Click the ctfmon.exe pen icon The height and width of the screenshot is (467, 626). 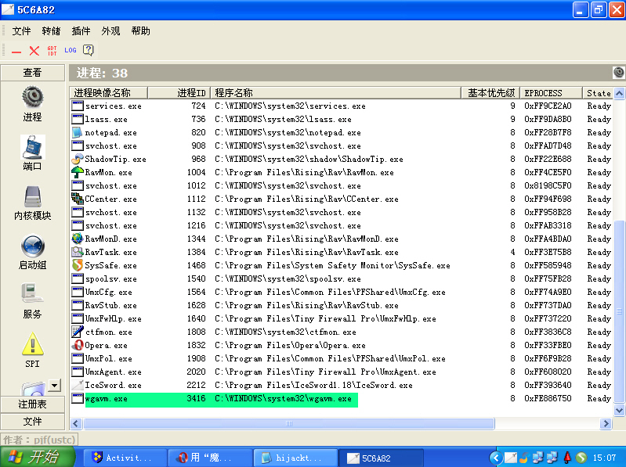point(77,332)
